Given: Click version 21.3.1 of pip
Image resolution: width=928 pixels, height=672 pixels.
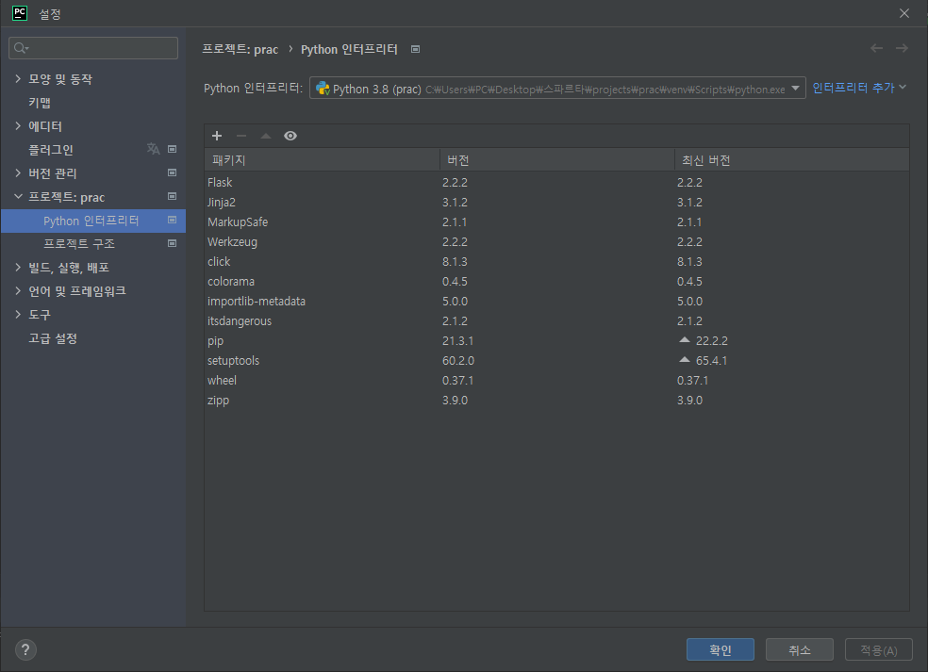Looking at the screenshot, I should pyautogui.click(x=457, y=341).
